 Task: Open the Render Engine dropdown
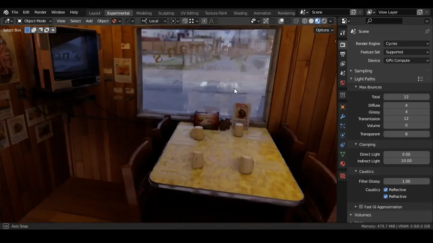tap(407, 44)
